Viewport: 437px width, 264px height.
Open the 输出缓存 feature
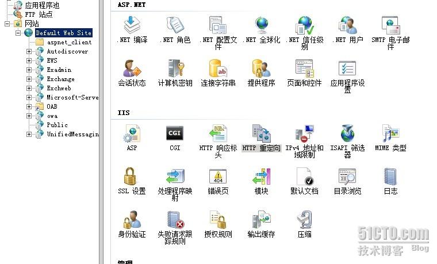262,224
